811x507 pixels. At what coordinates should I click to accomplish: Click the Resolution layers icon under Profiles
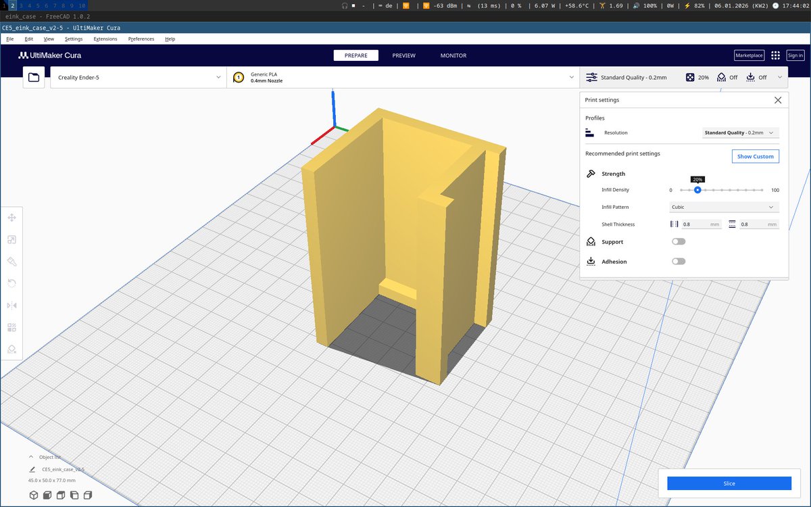click(x=590, y=132)
